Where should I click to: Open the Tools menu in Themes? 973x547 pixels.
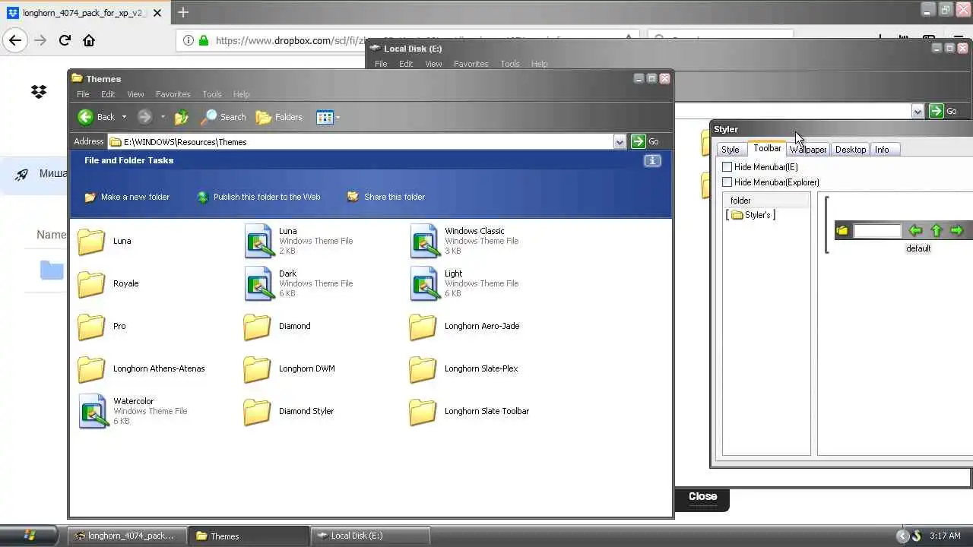(x=212, y=94)
